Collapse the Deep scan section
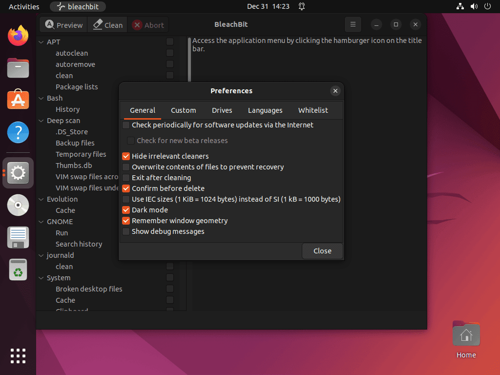500x375 pixels. coord(41,120)
